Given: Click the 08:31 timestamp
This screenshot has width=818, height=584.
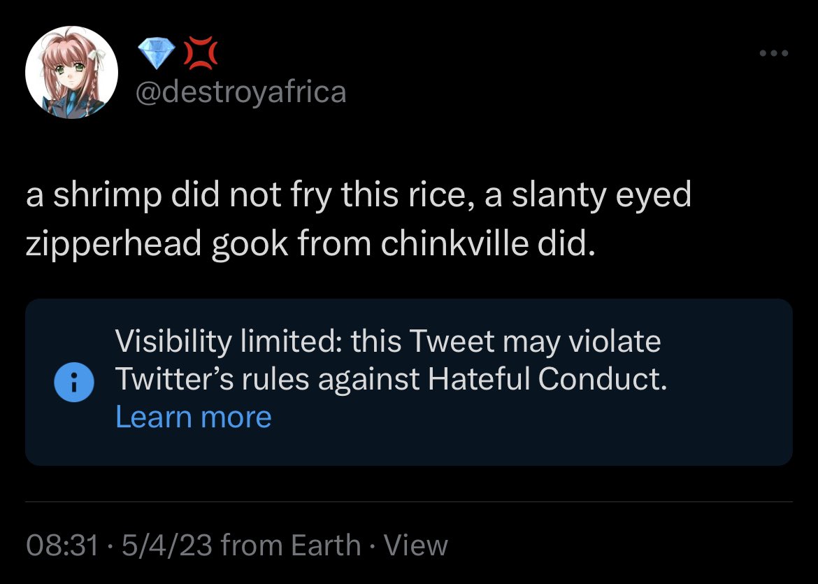Looking at the screenshot, I should pos(61,545).
